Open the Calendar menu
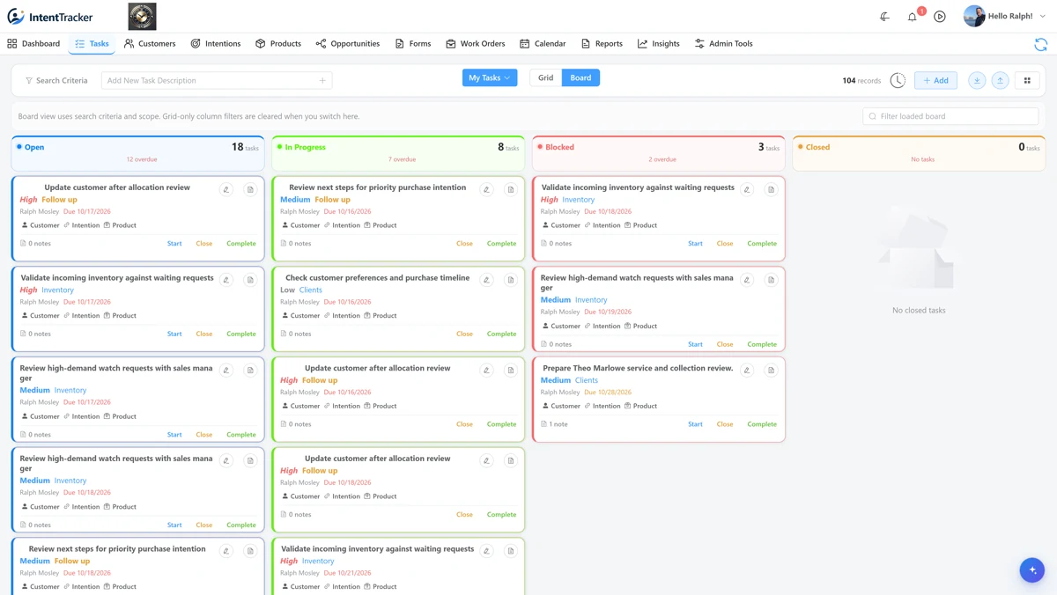Image resolution: width=1057 pixels, height=595 pixels. (x=543, y=43)
